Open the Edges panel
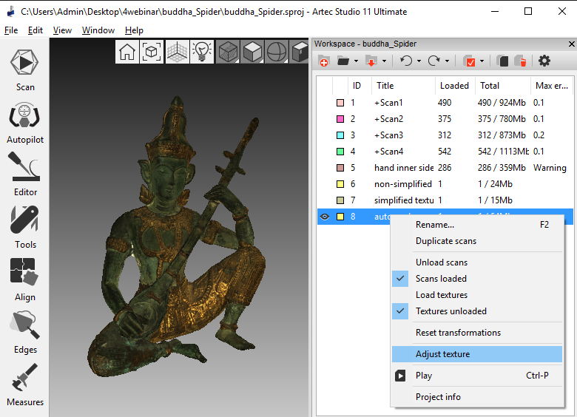The width and height of the screenshot is (577, 417). pos(25,333)
